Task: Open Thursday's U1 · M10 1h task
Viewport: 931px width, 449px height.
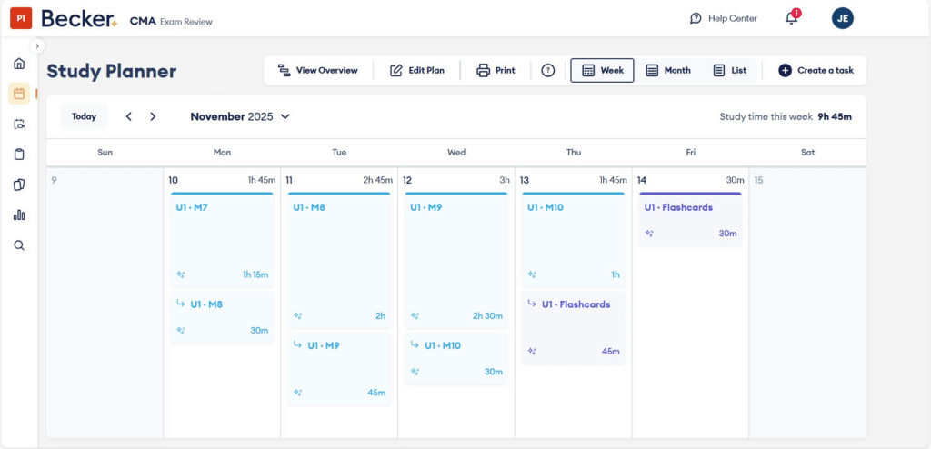Action: (x=574, y=240)
